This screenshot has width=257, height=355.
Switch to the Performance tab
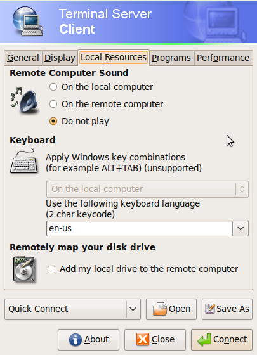(x=223, y=58)
